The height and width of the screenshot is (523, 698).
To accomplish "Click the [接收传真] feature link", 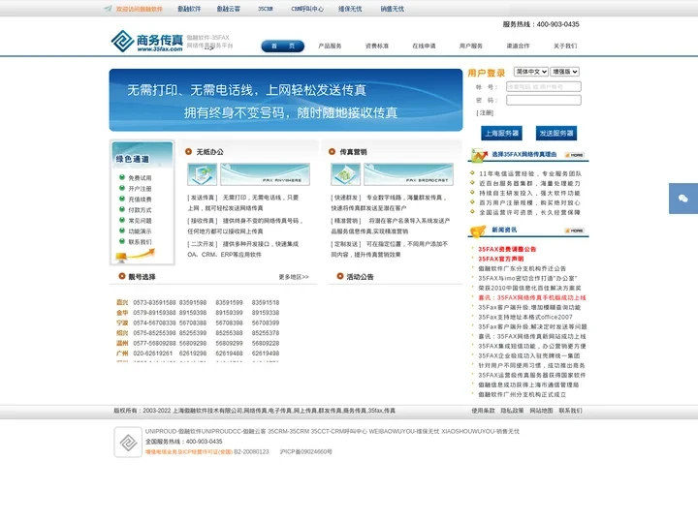I will point(203,221).
